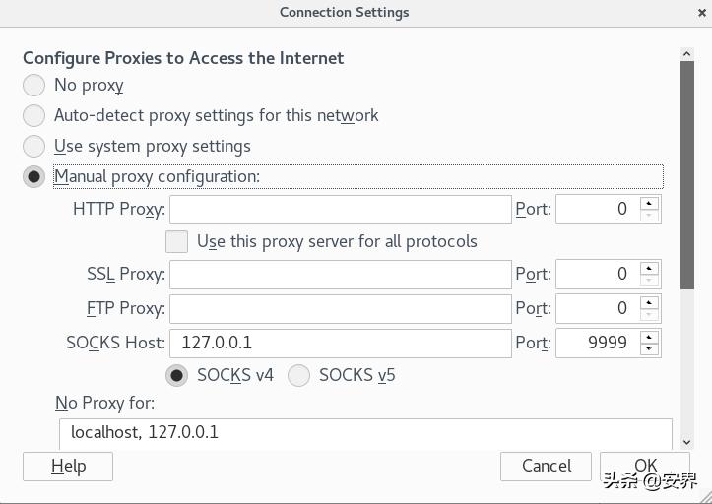The image size is (712, 504).
Task: Open the Help button
Action: point(68,467)
